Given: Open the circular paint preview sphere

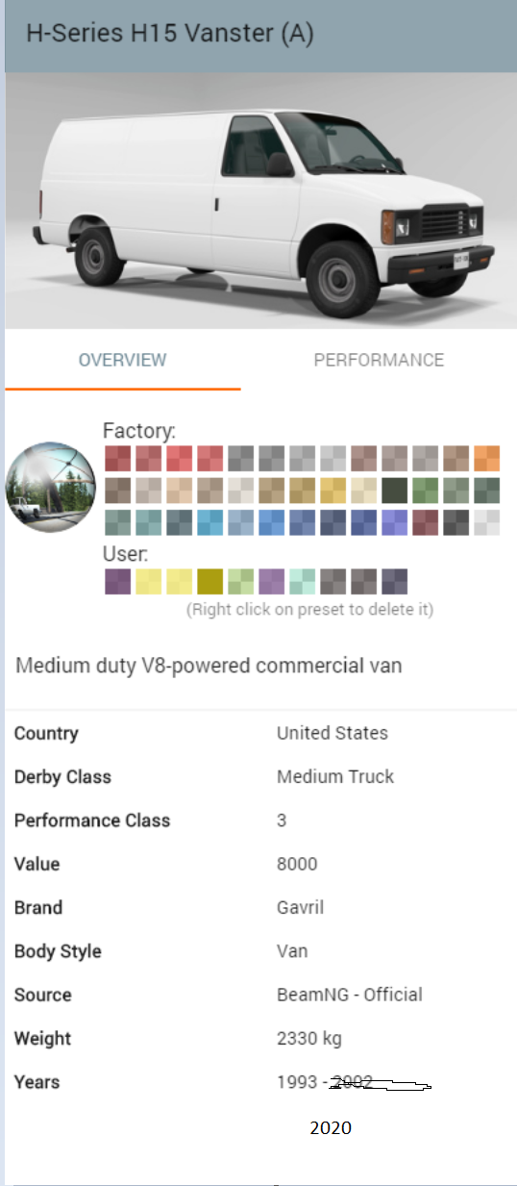Looking at the screenshot, I should [x=51, y=489].
